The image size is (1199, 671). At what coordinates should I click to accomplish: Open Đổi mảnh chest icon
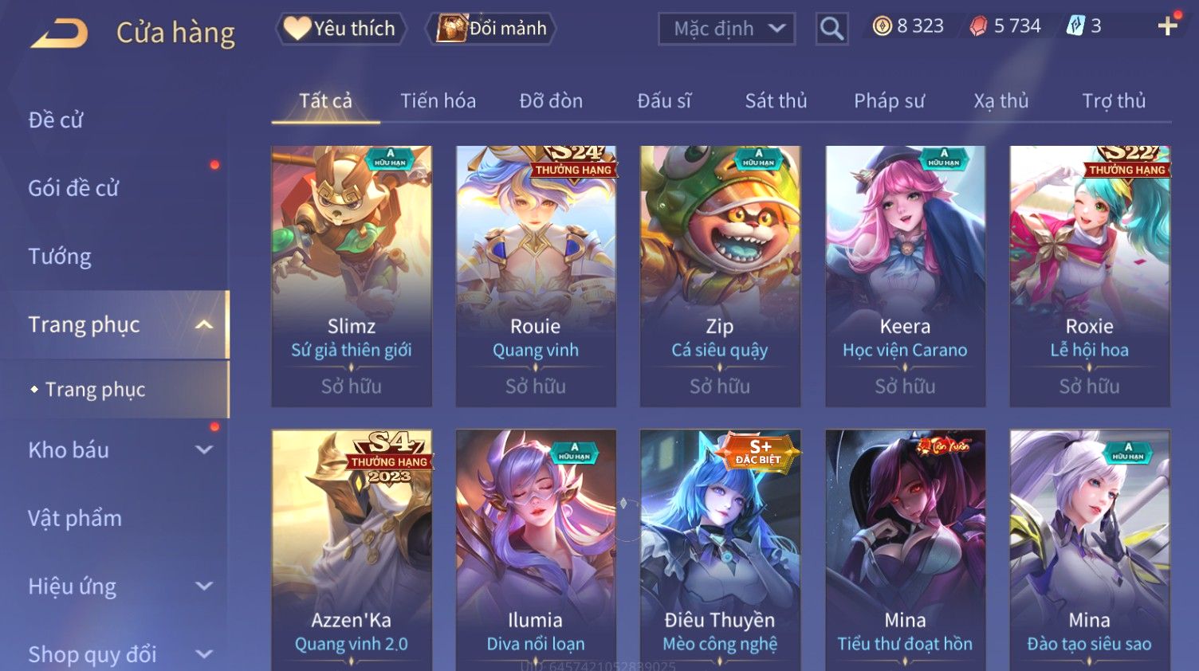[451, 29]
